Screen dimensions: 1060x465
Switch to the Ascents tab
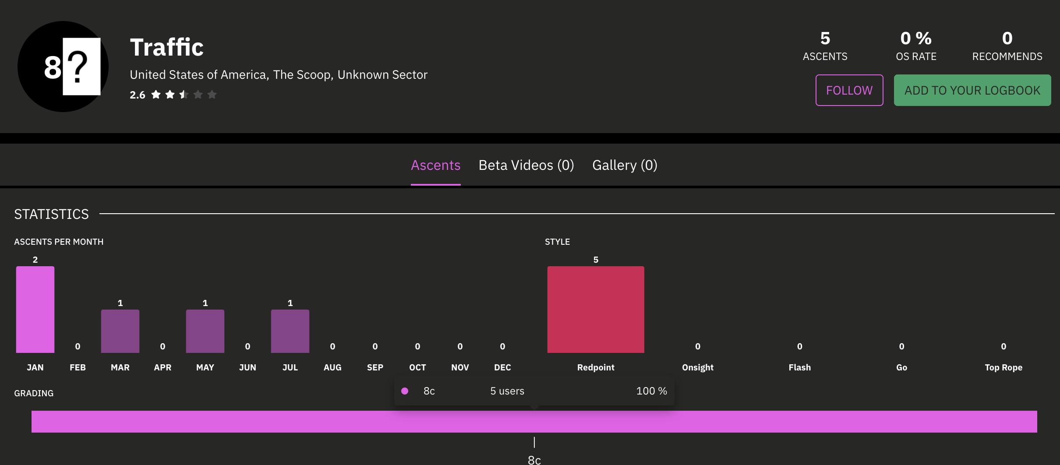pyautogui.click(x=435, y=165)
